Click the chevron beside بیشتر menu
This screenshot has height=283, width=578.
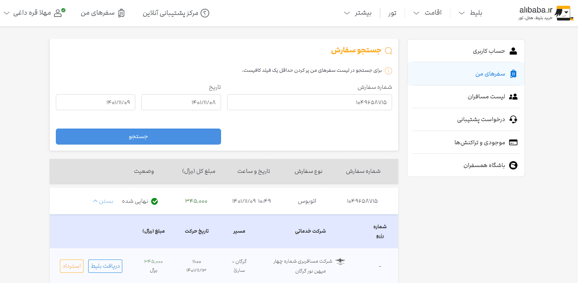click(x=347, y=13)
